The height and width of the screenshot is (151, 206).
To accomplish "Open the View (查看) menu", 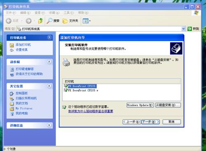I will 40,13.
